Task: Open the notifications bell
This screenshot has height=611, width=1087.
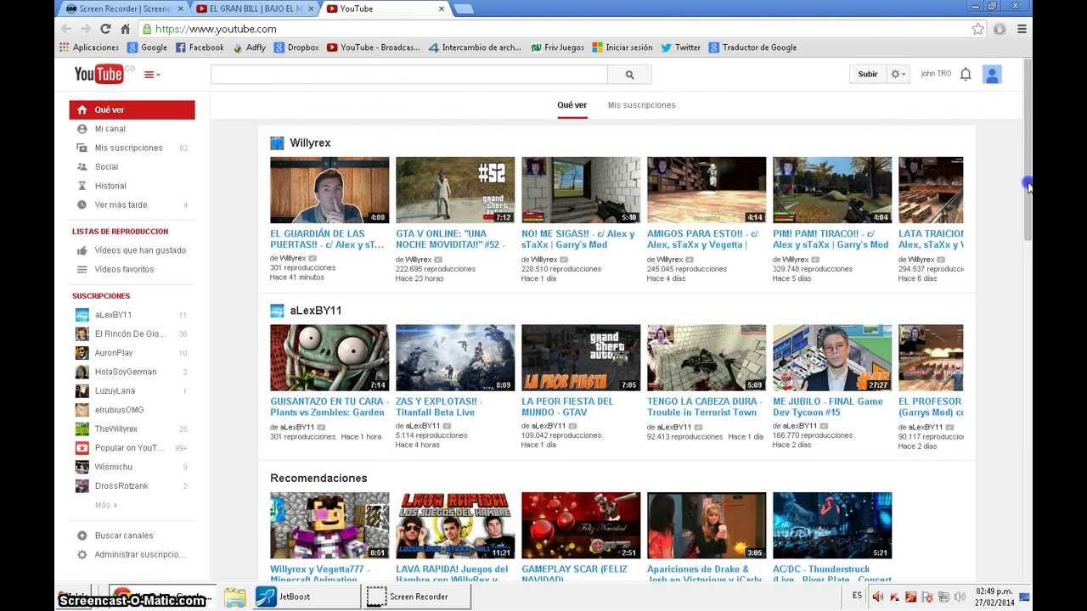Action: point(966,75)
